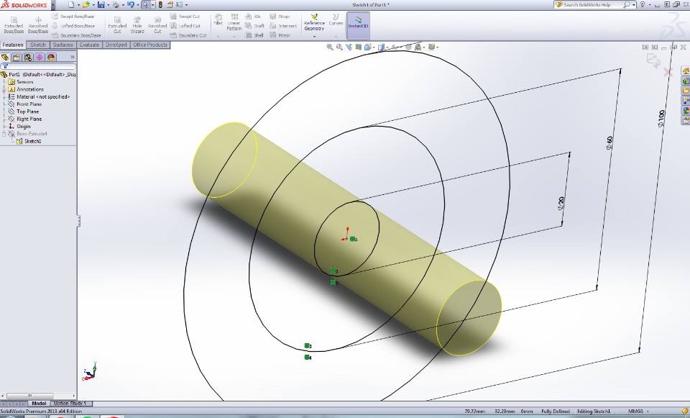Select the Boundary Boss/Base tool
Screen dimensions: 690x418
pyautogui.click(x=76, y=35)
